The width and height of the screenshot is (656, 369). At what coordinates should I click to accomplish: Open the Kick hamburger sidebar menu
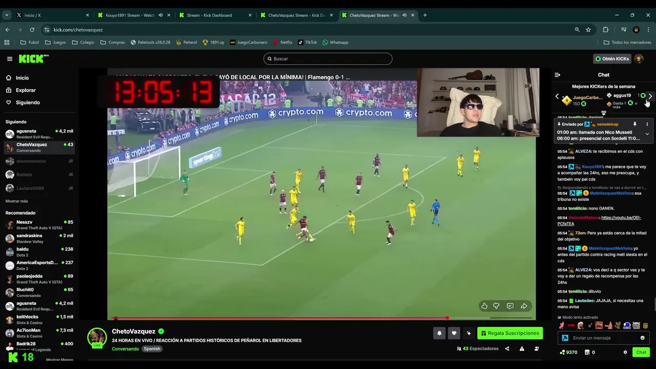pyautogui.click(x=9, y=59)
